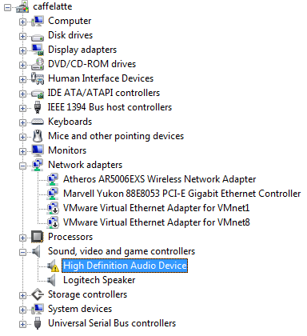Collapse the caffelatte root node
This screenshot has width=307, height=336.
(7, 7)
